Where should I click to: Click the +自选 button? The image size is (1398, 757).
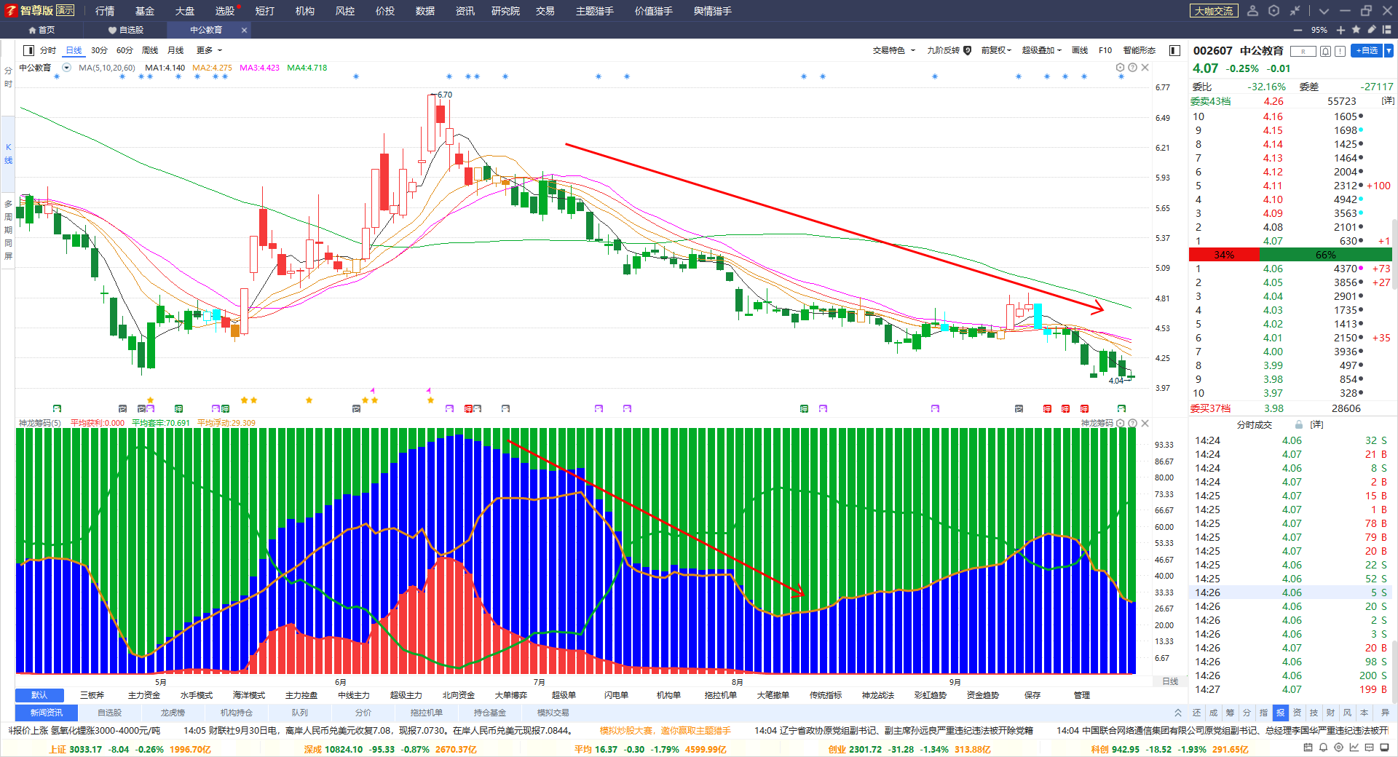(1367, 50)
